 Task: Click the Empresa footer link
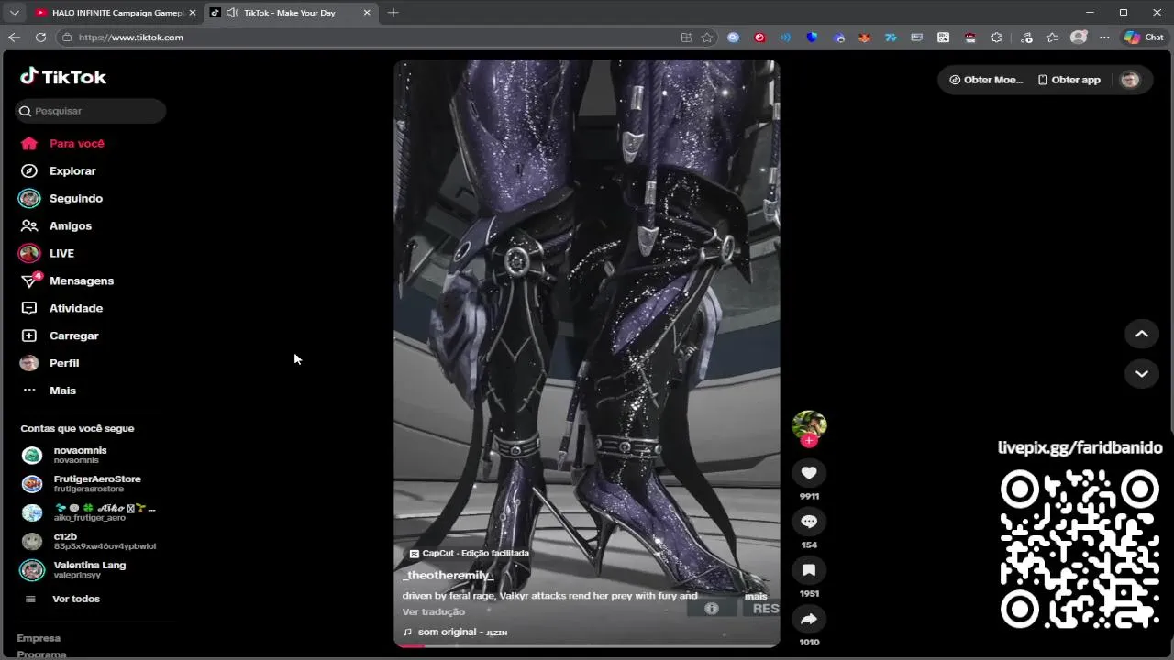(39, 638)
